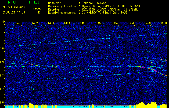Viewport: 169px width, 108px height.
Task: Click the 0.6 frequency axis label
Action: click(2, 103)
